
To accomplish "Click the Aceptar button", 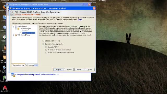I will 58,70.
